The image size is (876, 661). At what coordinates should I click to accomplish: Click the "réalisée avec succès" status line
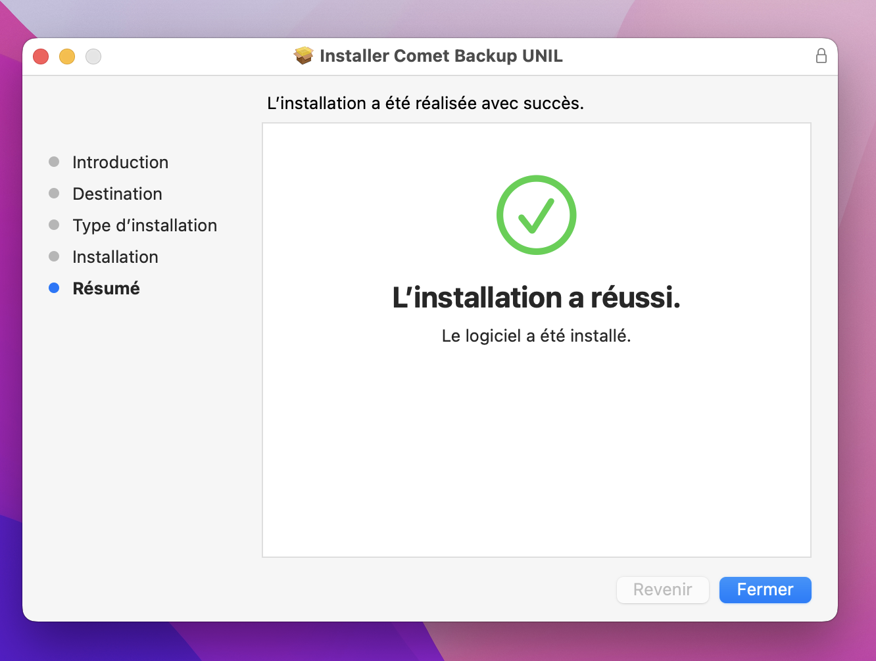click(x=425, y=103)
